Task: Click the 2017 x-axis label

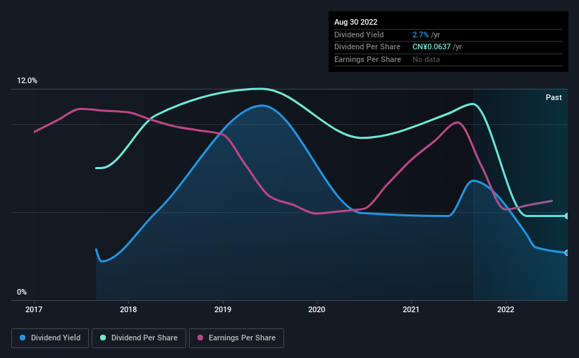Action: [34, 309]
